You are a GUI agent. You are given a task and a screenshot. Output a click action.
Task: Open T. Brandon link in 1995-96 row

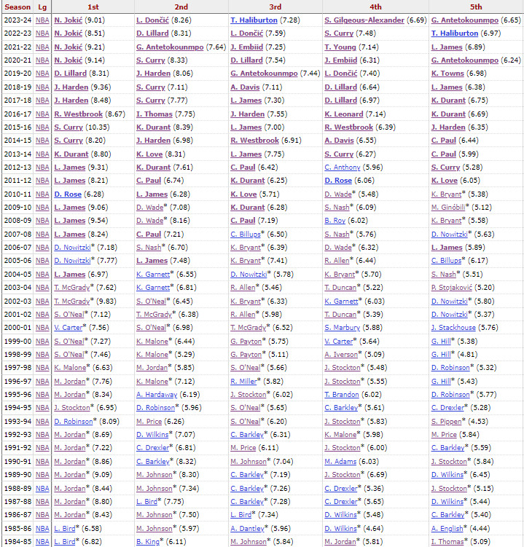(342, 395)
